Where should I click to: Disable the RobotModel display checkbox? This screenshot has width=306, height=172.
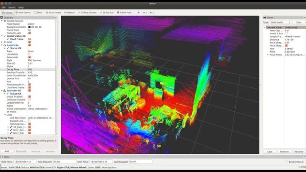pyautogui.click(x=30, y=91)
